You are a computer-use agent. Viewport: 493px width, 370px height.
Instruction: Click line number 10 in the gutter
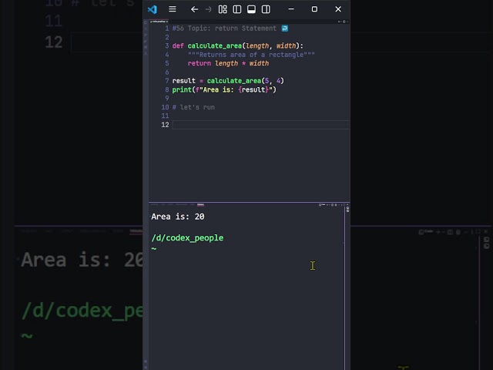(x=165, y=107)
